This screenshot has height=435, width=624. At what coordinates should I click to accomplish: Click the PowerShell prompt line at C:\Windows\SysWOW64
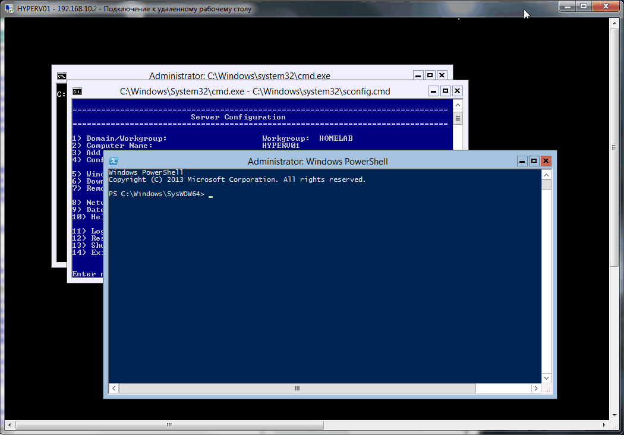(x=157, y=194)
